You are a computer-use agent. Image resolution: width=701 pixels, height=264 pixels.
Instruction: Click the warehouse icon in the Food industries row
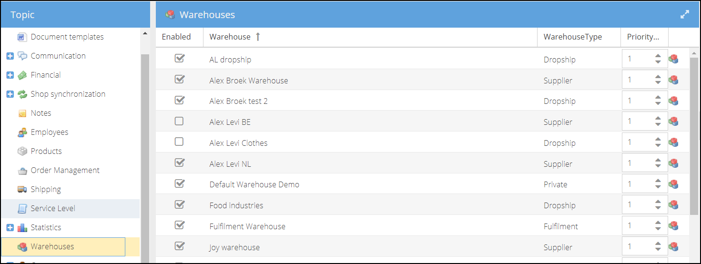pyautogui.click(x=673, y=205)
